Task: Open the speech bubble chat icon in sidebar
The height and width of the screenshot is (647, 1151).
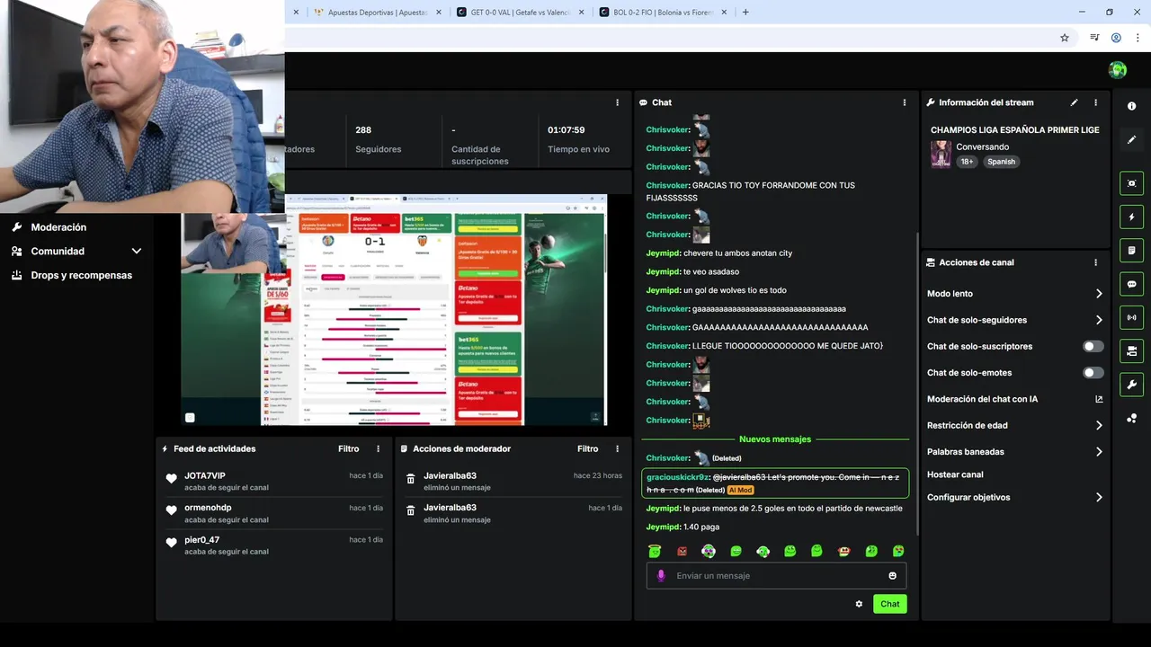Action: [1131, 284]
